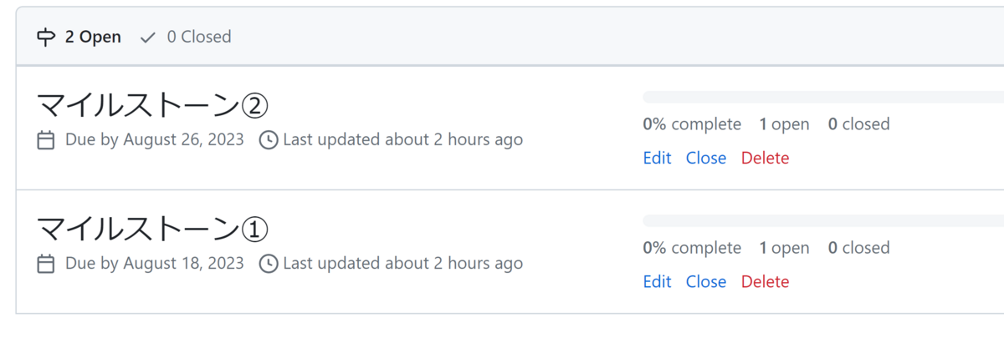Screen dimensions: 1004x338
Task: Click clock icon in the マイルストーン① row
Action: point(269,264)
